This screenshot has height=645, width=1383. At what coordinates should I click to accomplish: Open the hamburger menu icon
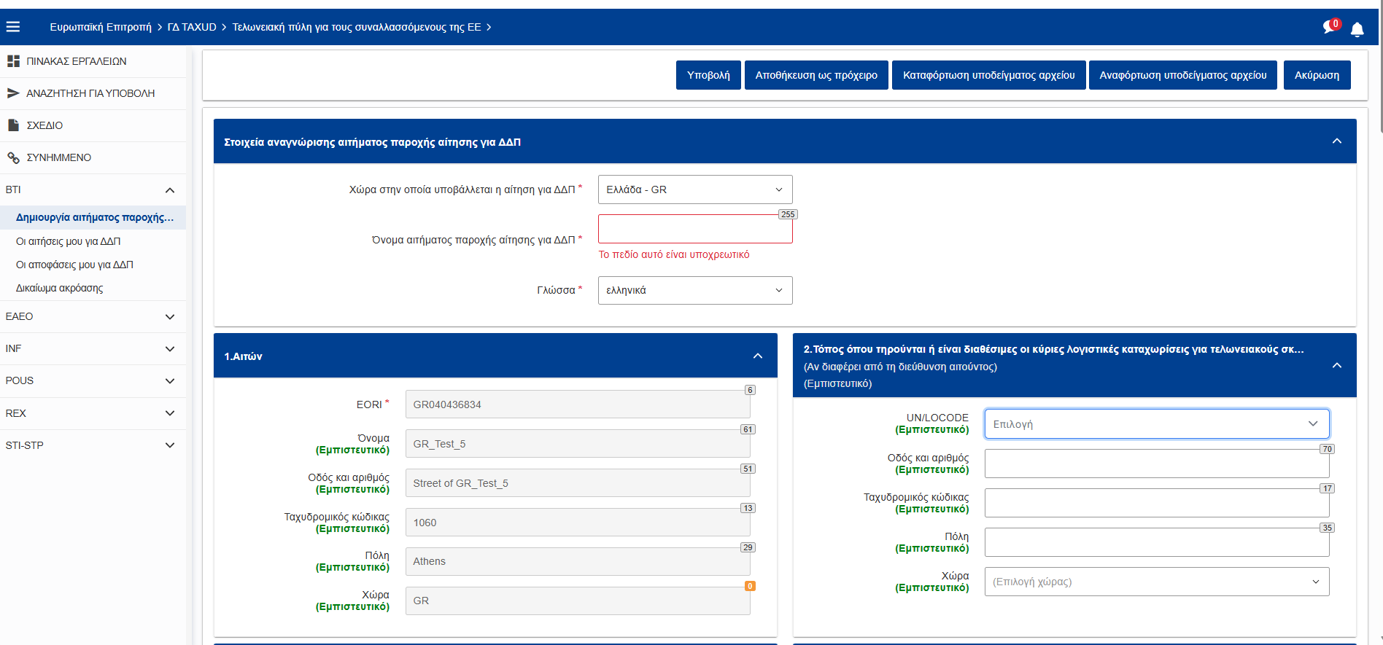13,27
